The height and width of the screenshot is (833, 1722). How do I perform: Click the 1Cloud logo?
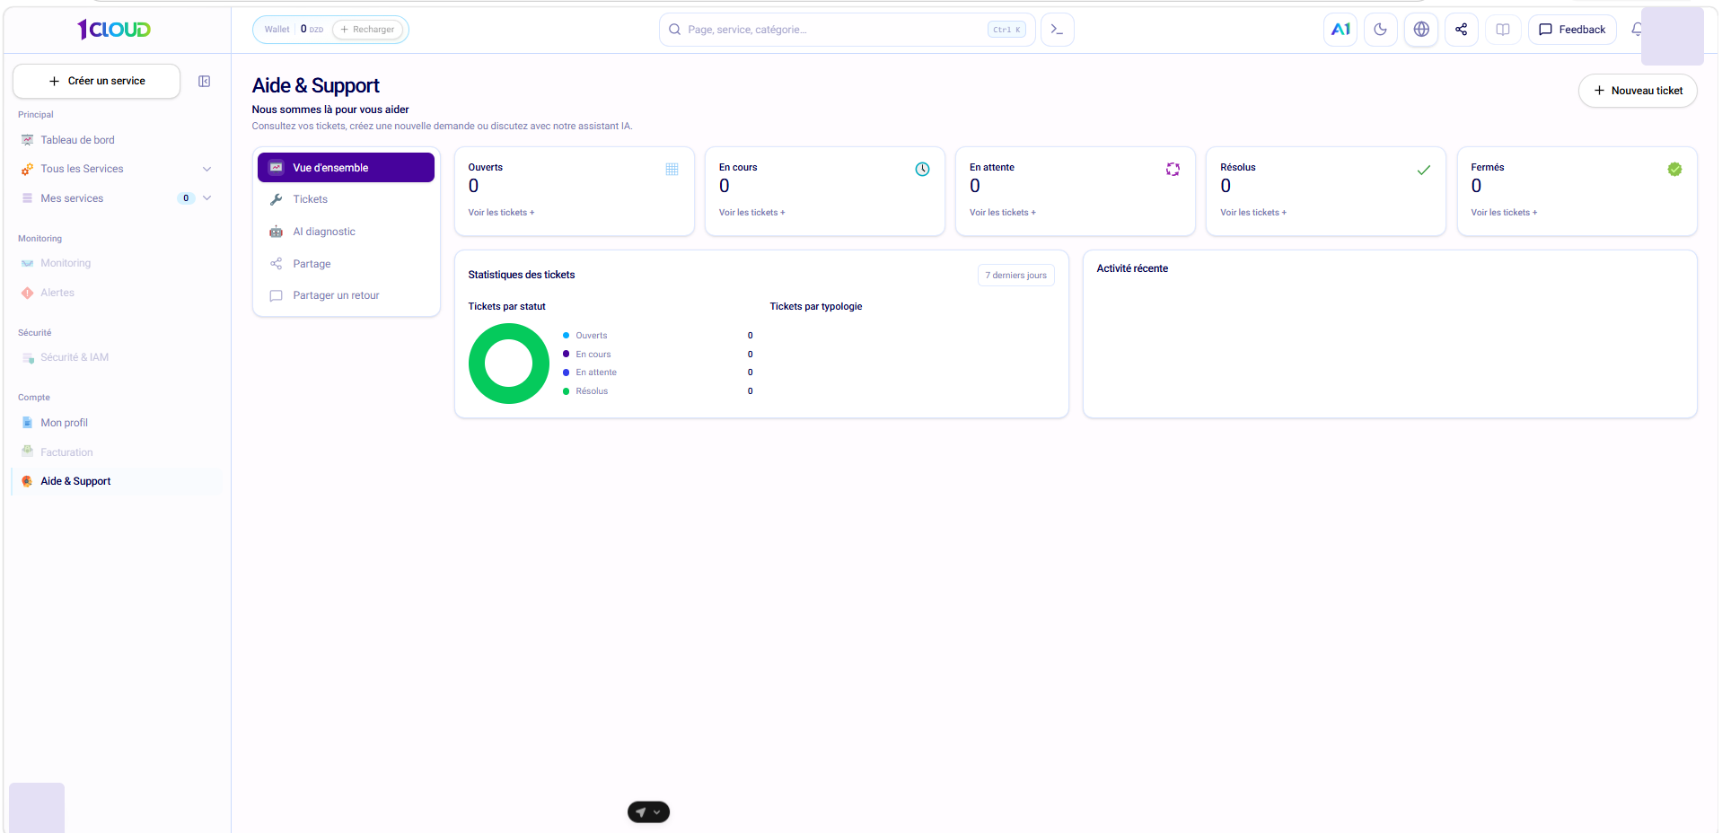click(114, 30)
